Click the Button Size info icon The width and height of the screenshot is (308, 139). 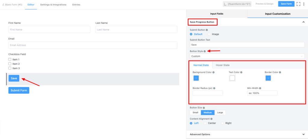[x=204, y=108]
